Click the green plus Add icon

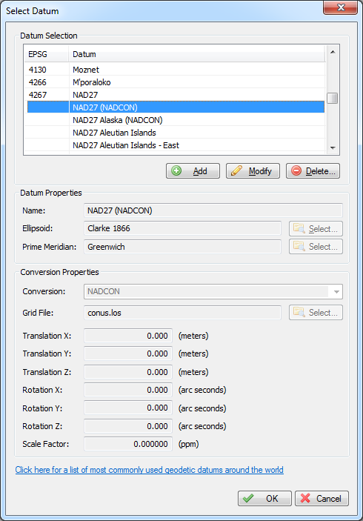point(176,170)
